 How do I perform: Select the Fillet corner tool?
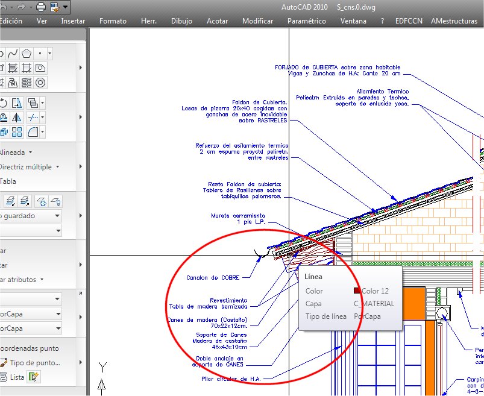[33, 132]
